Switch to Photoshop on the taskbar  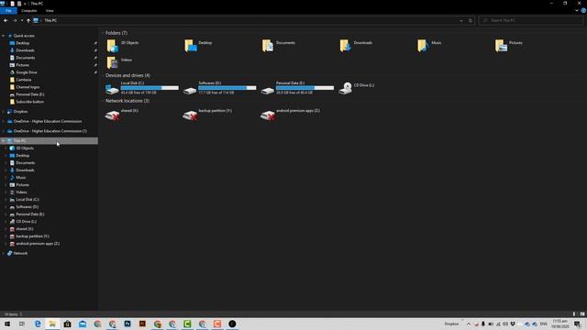[127, 324]
